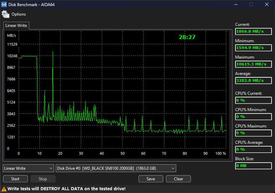Open the Linear Write test type dropdown
Screen dimensions: 275x193
28,168
